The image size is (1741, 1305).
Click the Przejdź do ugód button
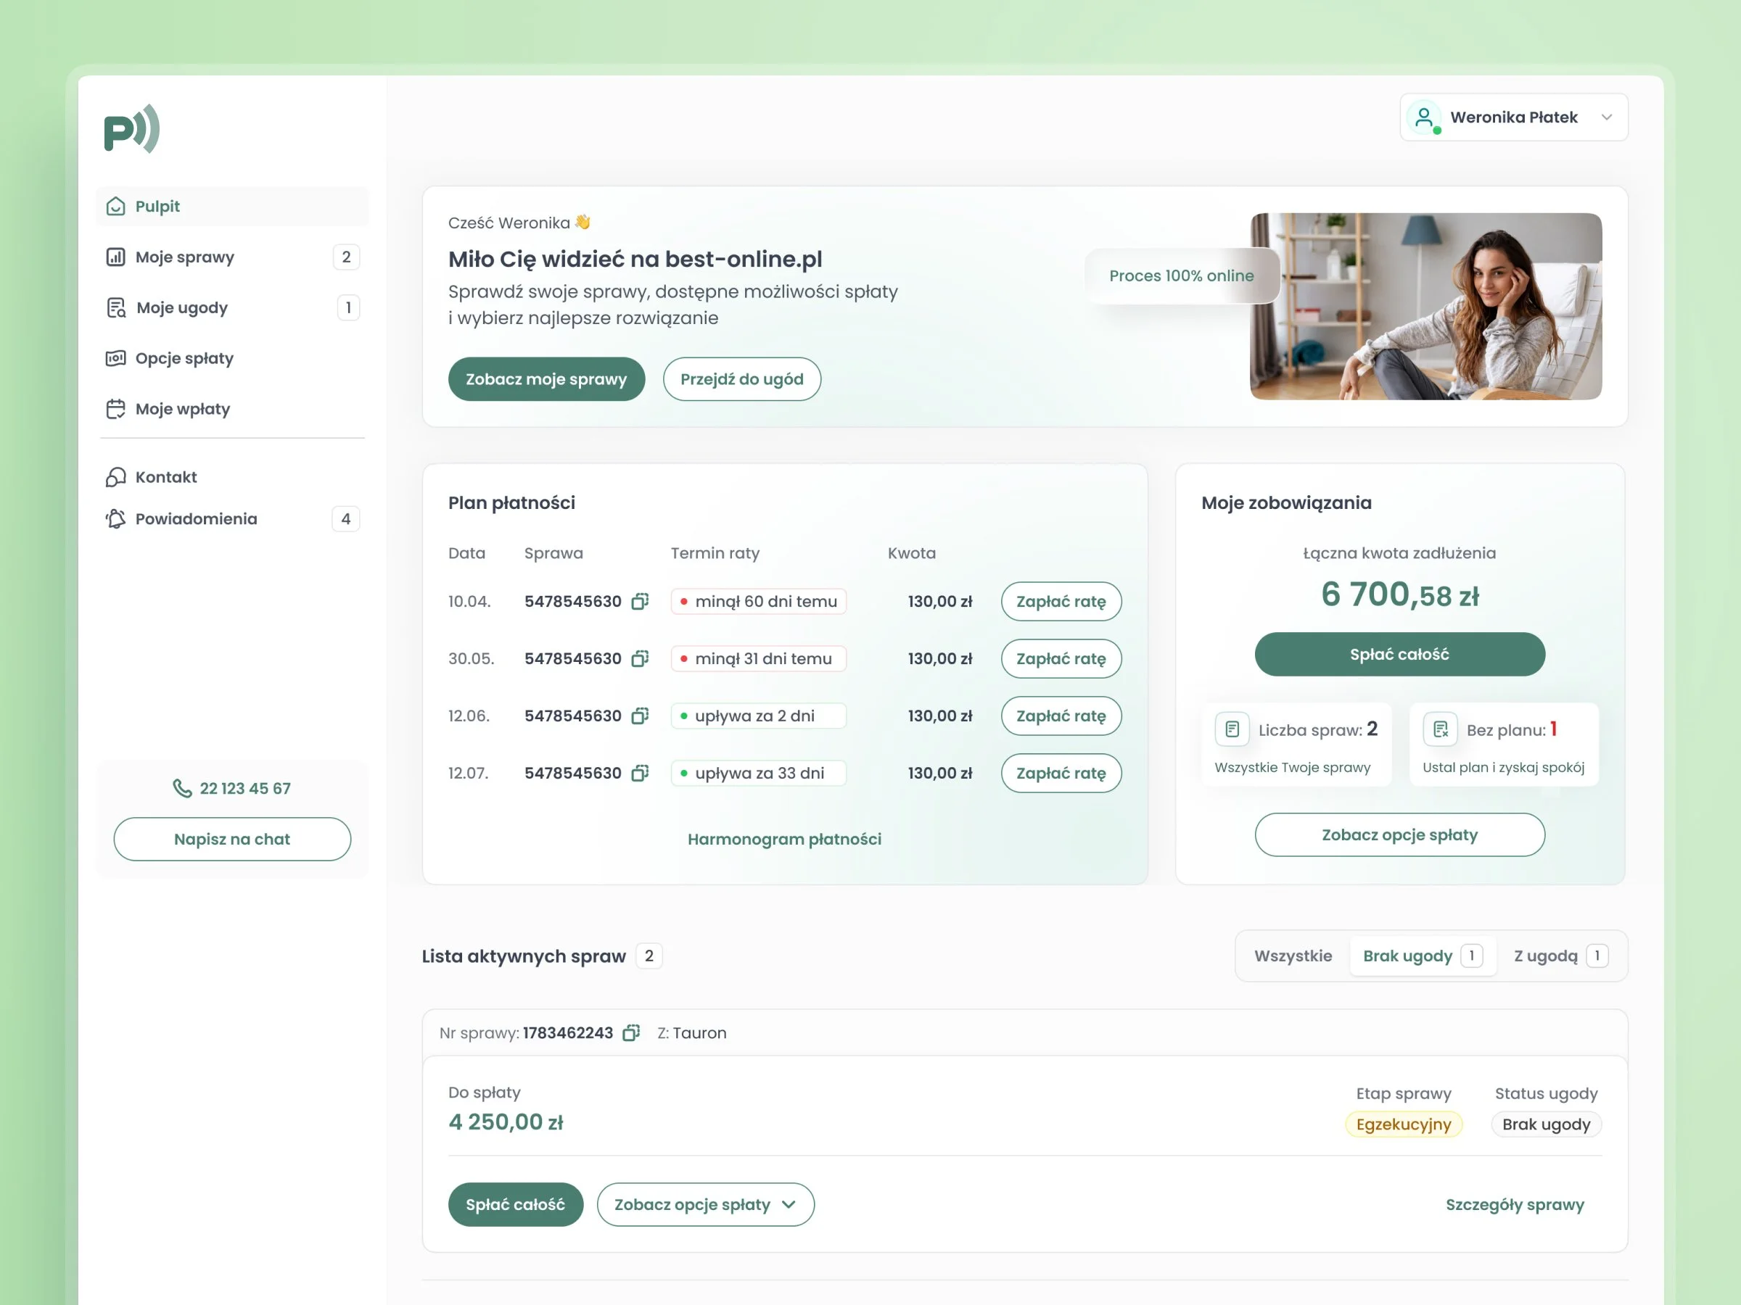(741, 379)
